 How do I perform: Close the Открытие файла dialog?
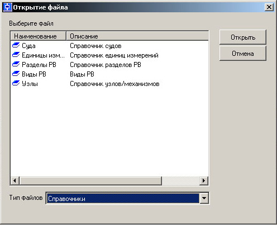269,7
